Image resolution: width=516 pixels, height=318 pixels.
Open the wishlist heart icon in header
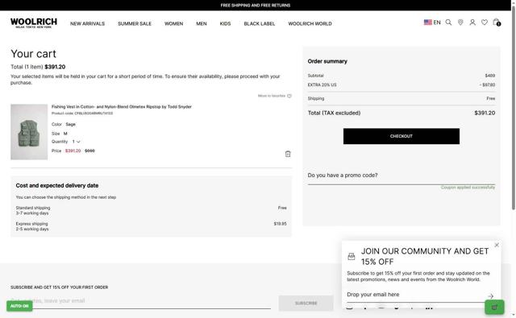coord(485,23)
